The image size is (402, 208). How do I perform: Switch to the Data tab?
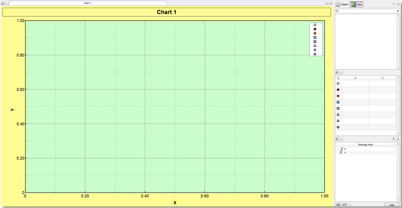(357, 5)
